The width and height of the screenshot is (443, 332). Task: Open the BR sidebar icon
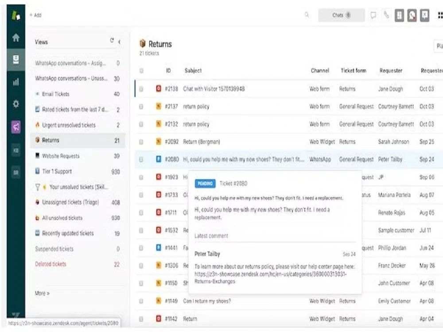16,173
